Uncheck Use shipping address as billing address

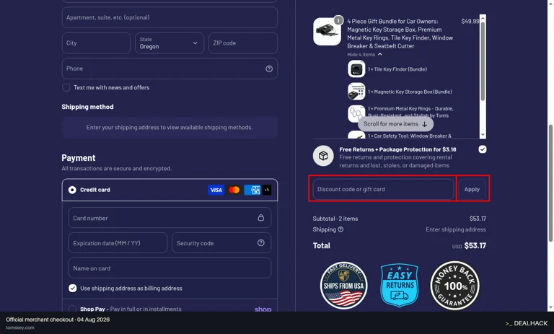coord(72,289)
